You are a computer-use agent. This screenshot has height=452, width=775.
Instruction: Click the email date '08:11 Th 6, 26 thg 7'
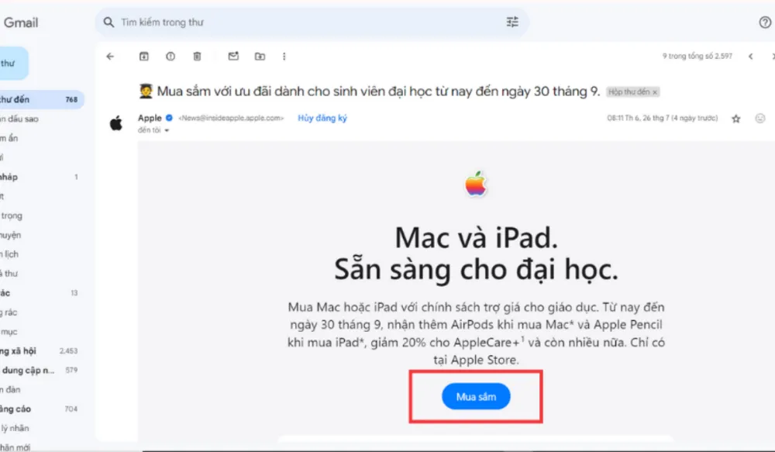coord(663,118)
